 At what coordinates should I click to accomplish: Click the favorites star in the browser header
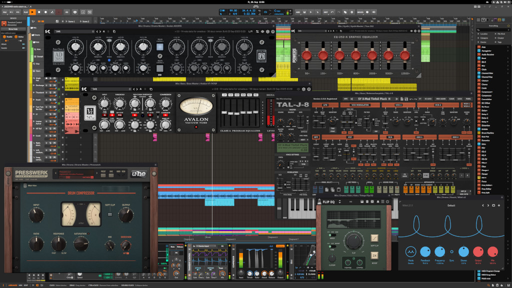point(507,25)
